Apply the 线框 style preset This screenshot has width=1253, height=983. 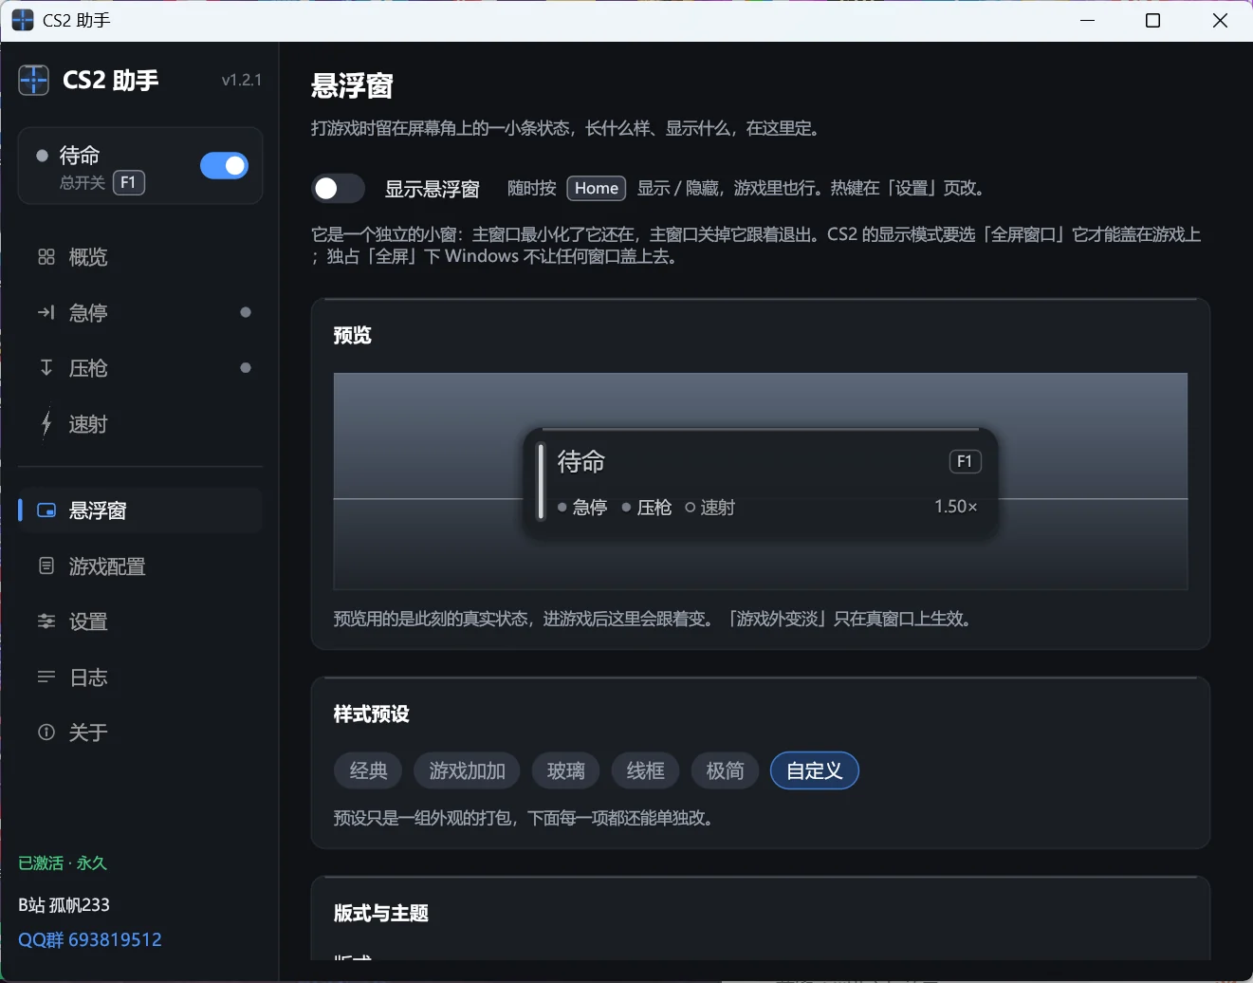[645, 770]
